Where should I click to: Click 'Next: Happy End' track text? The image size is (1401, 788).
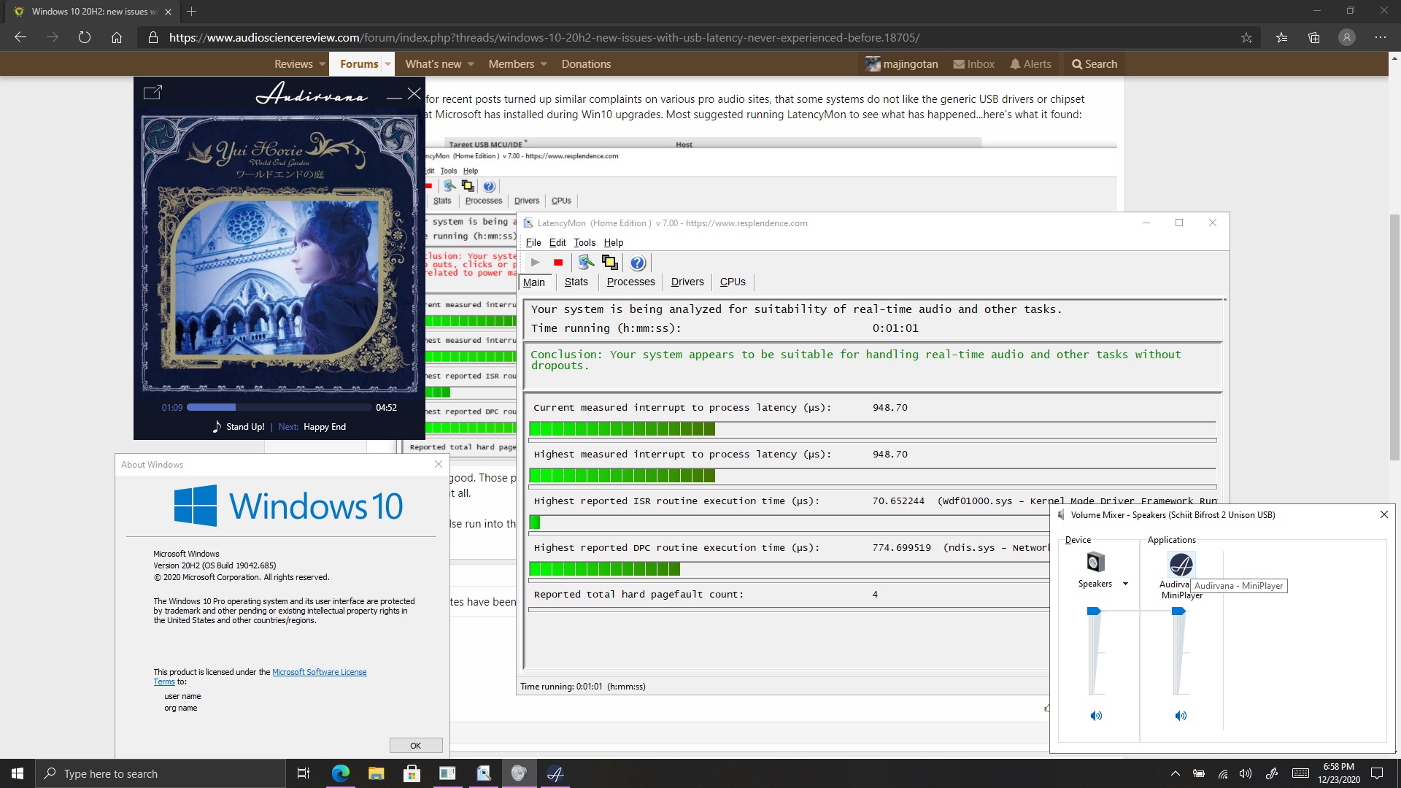click(x=312, y=427)
